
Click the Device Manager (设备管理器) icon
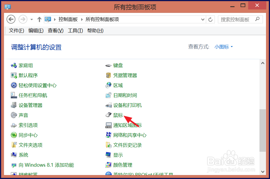14,105
